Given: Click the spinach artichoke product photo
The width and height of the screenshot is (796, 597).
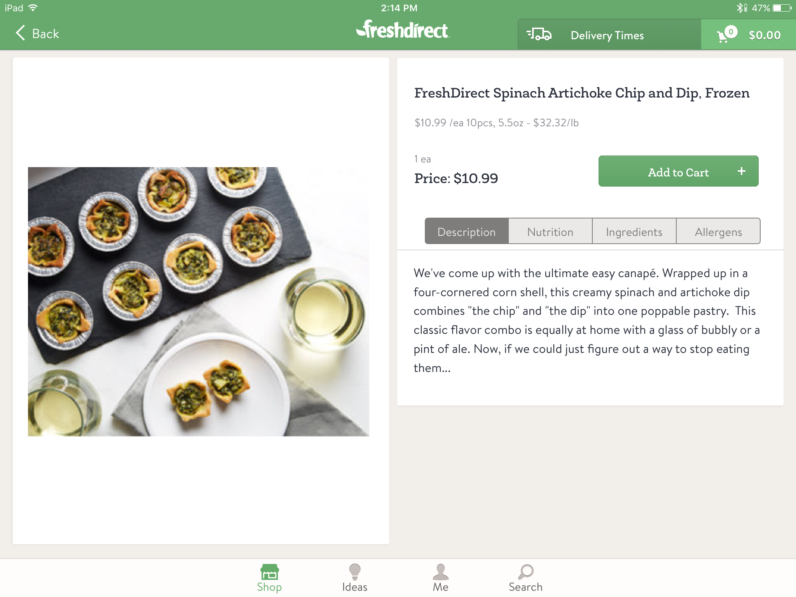Looking at the screenshot, I should coord(198,301).
